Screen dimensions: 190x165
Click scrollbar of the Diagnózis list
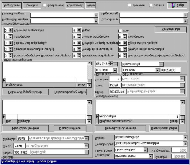pos(90,112)
